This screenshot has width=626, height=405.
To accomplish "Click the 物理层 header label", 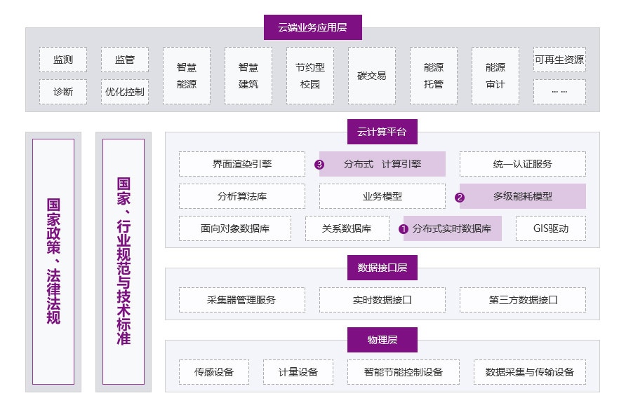I will pos(382,340).
